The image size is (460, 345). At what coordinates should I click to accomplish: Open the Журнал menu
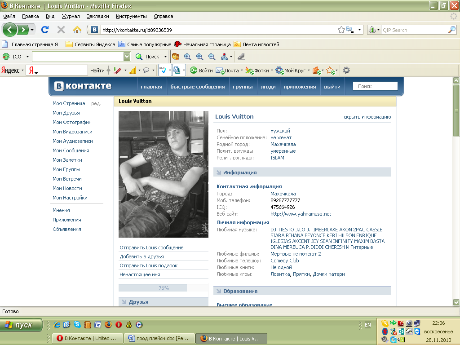[x=71, y=16]
